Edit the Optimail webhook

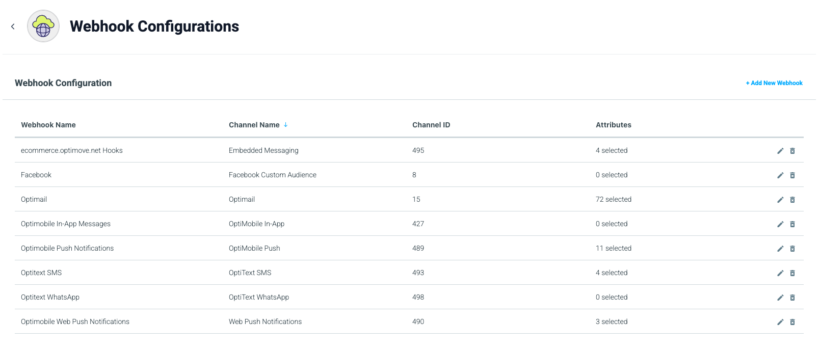pos(780,200)
